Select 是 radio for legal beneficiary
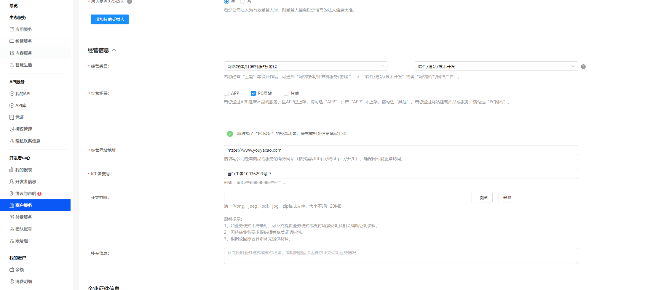 pyautogui.click(x=226, y=1)
